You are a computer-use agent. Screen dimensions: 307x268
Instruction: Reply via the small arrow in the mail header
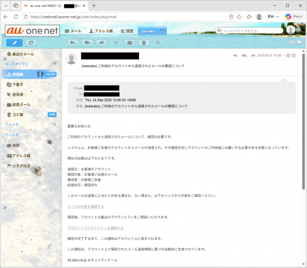tap(235, 56)
